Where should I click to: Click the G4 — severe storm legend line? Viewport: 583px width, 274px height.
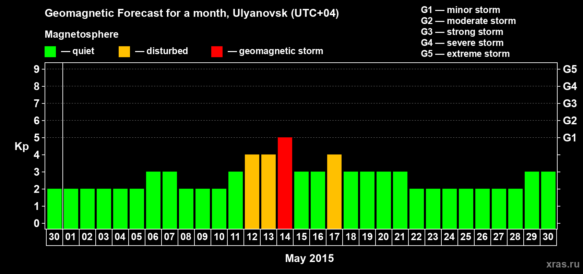(462, 43)
